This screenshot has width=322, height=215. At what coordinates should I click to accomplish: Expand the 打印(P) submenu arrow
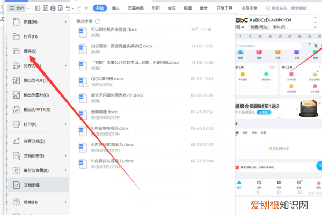pos(65,124)
